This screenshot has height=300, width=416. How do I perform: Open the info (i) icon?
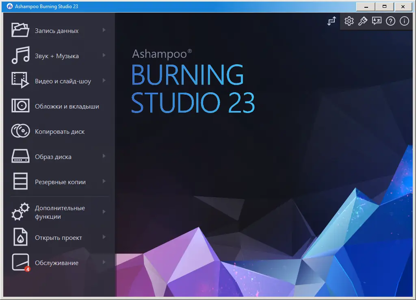coord(404,21)
